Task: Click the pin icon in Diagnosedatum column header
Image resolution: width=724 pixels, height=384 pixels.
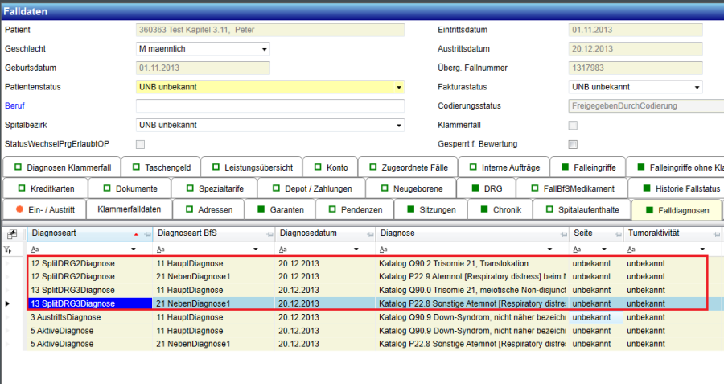Action: coord(369,233)
